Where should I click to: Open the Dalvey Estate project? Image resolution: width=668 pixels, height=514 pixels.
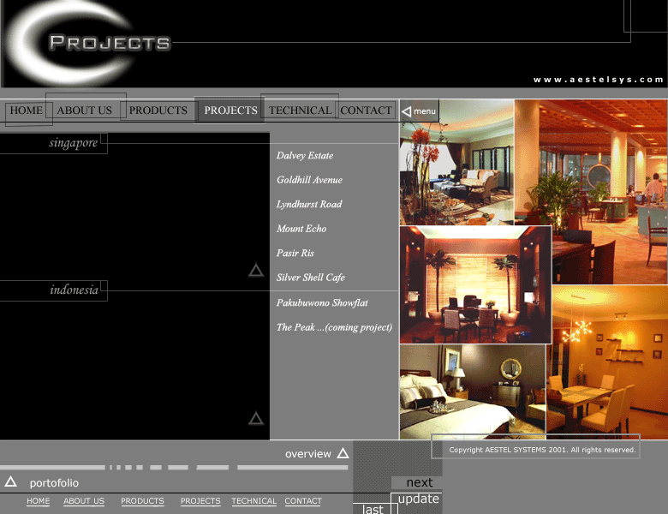305,156
